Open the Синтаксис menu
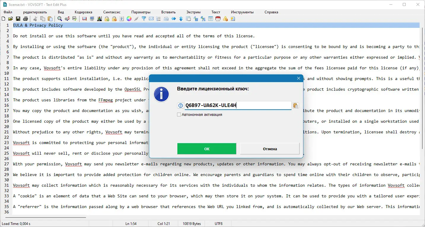The image size is (425, 227). coord(112,12)
